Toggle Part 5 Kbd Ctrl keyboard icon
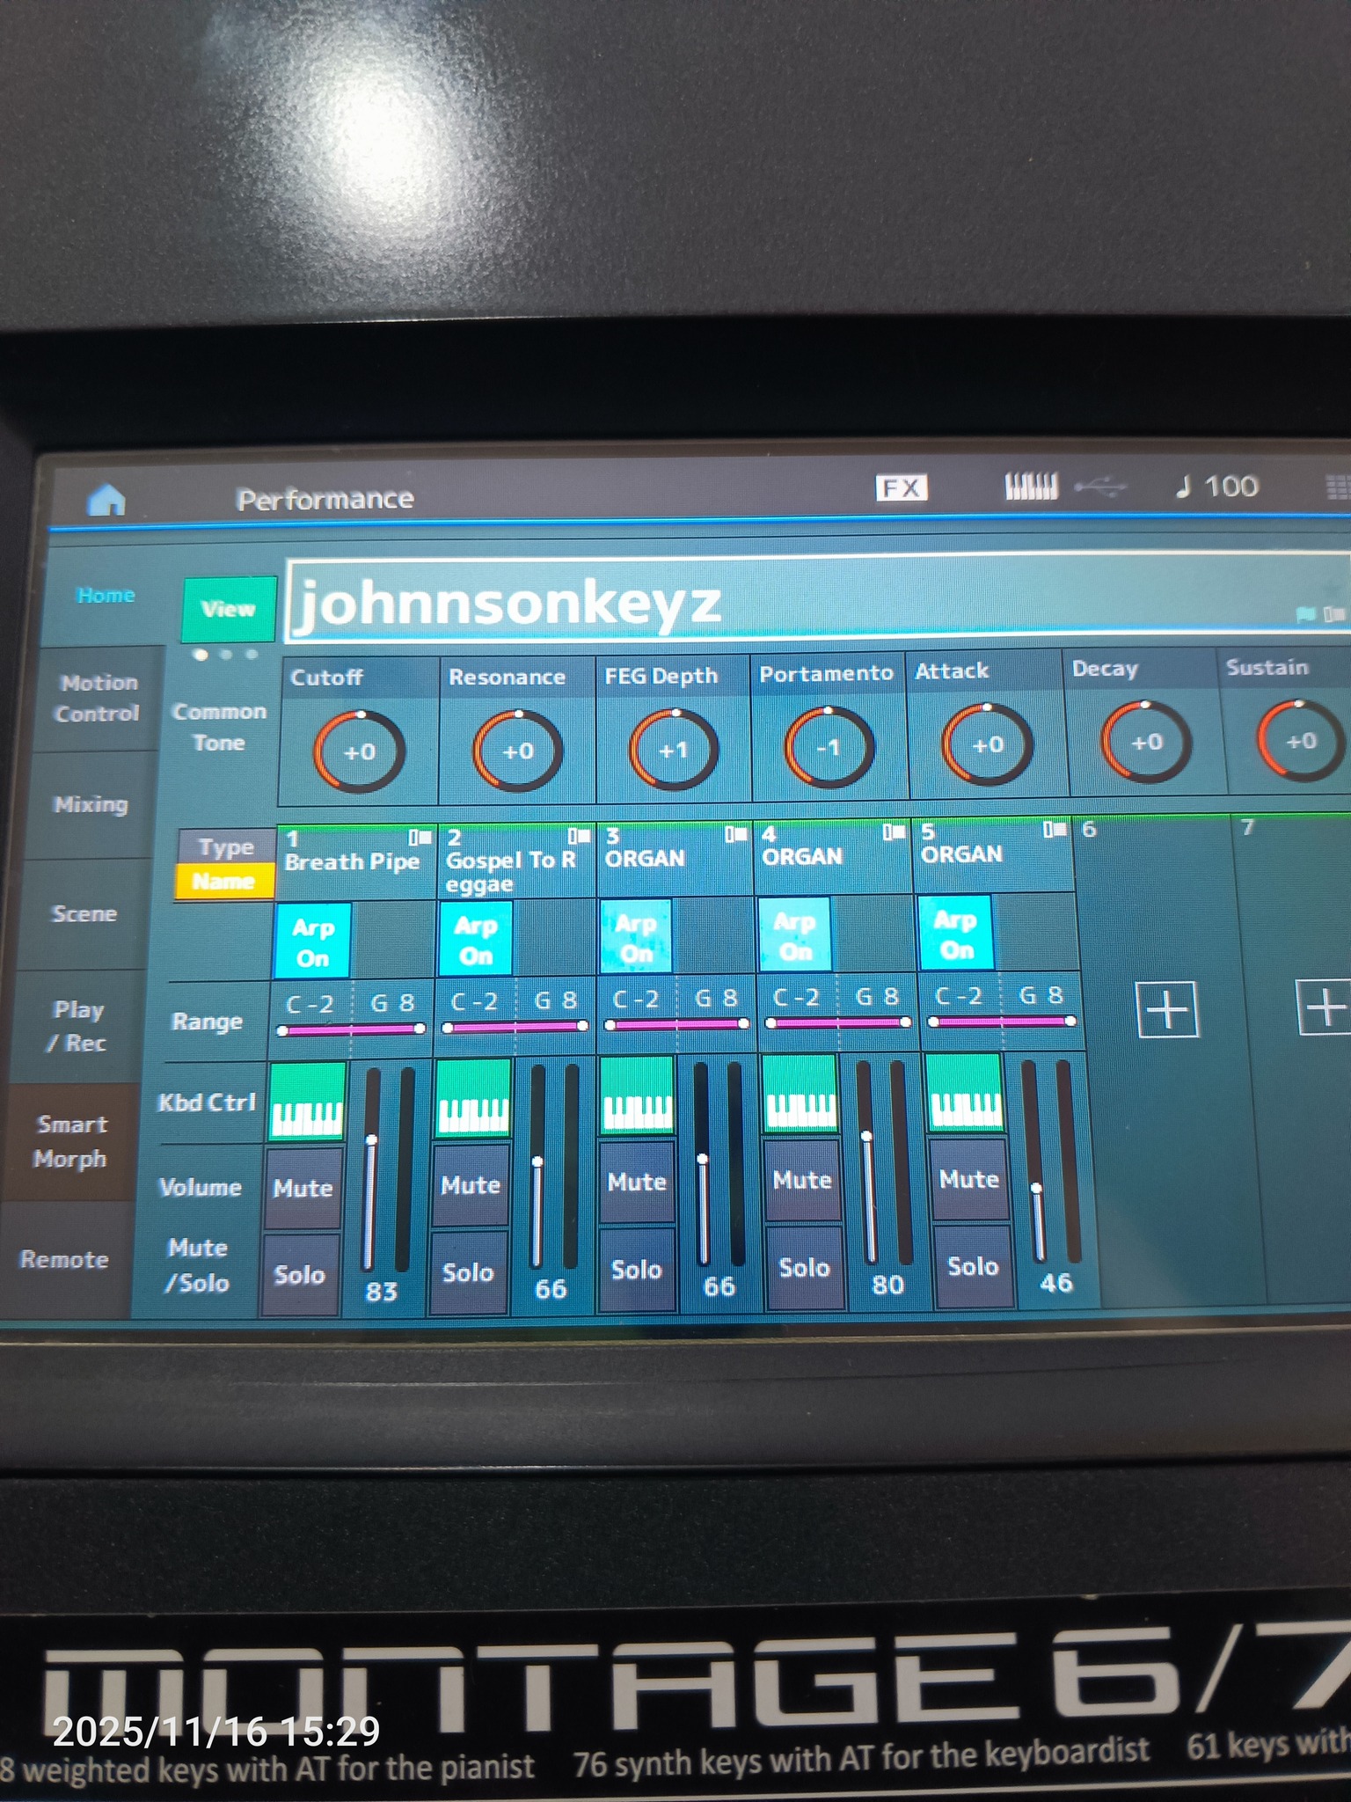Image resolution: width=1351 pixels, height=1802 pixels. [x=965, y=1092]
